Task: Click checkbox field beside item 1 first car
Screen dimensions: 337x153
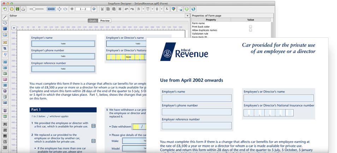Action: tap(93, 126)
